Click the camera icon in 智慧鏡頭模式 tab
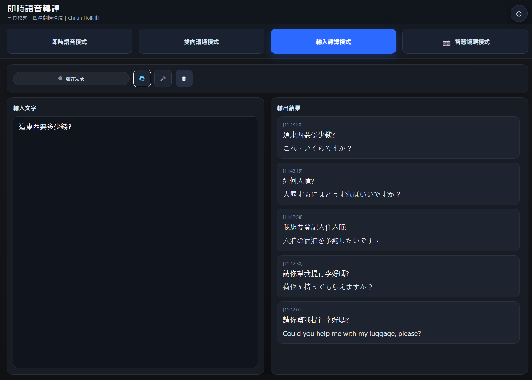532x380 pixels. click(446, 43)
